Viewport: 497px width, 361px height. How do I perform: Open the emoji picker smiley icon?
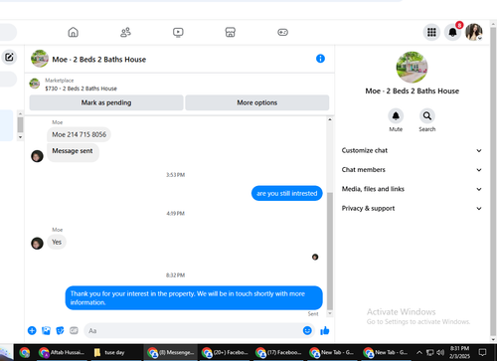click(307, 330)
